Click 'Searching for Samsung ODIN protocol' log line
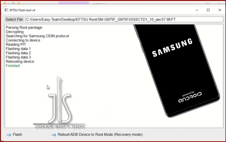The width and height of the screenshot is (226, 142). [37, 36]
